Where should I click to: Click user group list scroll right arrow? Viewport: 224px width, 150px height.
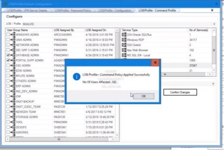click(113, 139)
